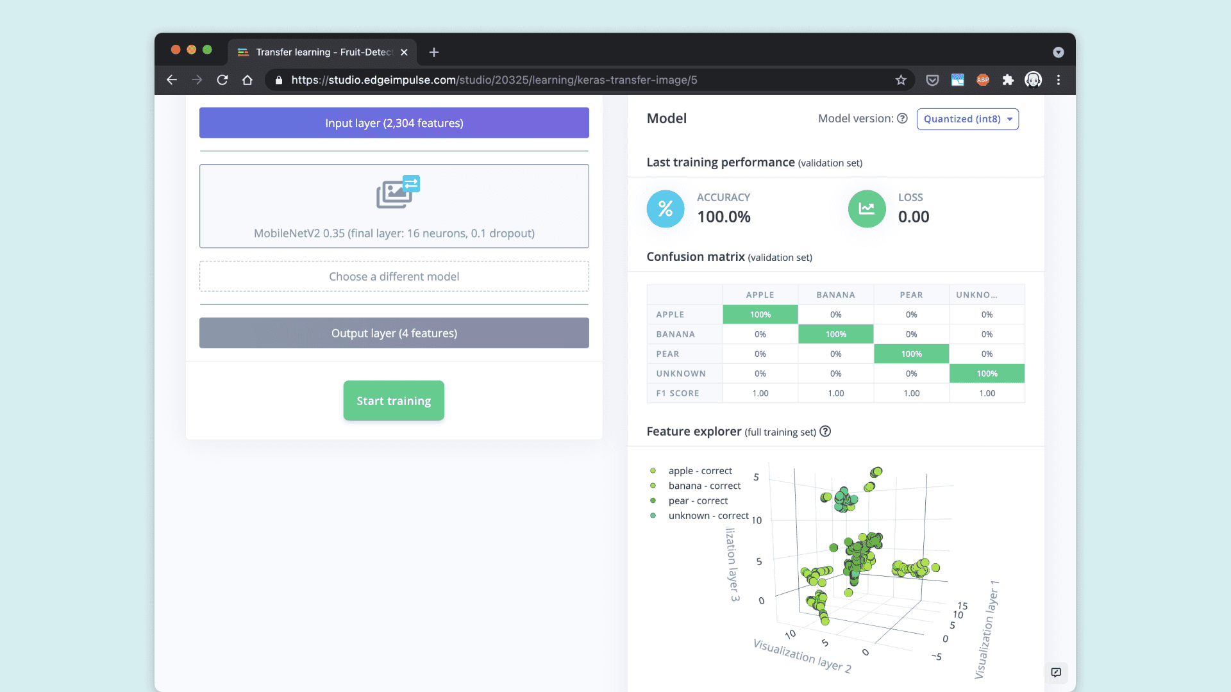Click the Pocket save extension icon
1231x692 pixels.
tap(932, 80)
